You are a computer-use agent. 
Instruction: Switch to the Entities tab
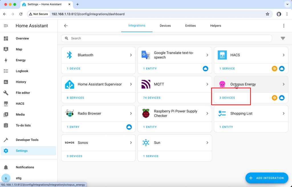pos(190,26)
